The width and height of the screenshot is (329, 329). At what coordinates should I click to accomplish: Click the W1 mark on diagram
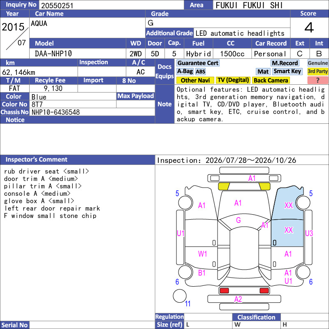(x=202, y=254)
